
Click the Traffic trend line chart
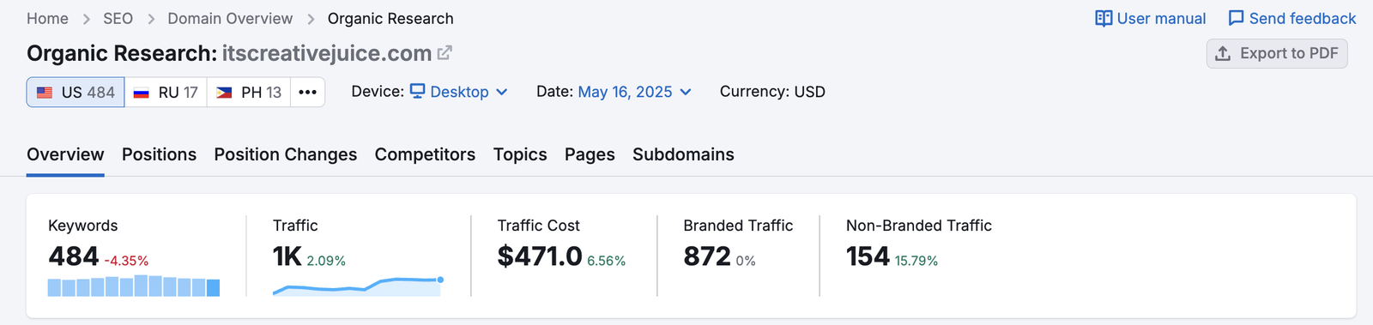358,286
